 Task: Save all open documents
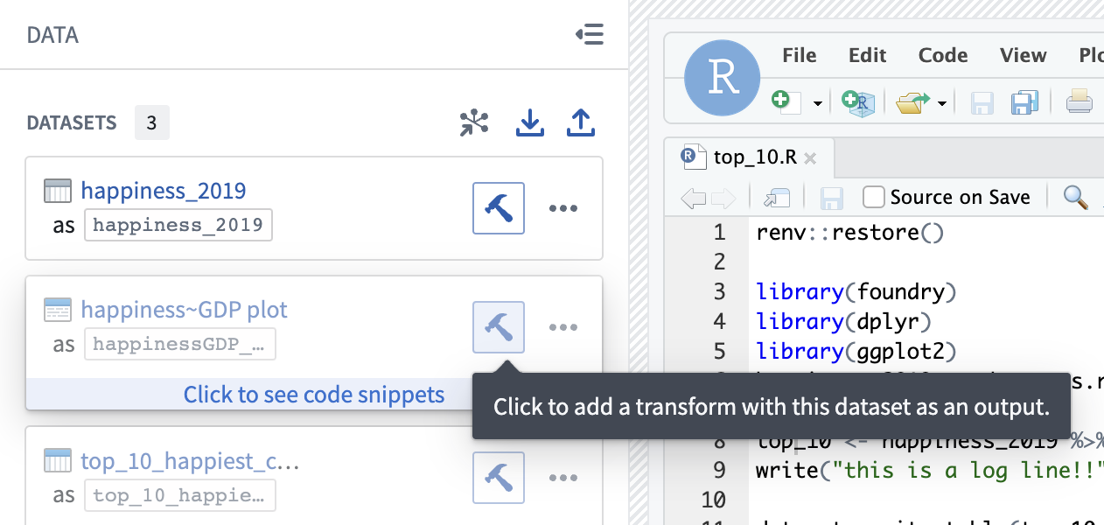point(1024,102)
